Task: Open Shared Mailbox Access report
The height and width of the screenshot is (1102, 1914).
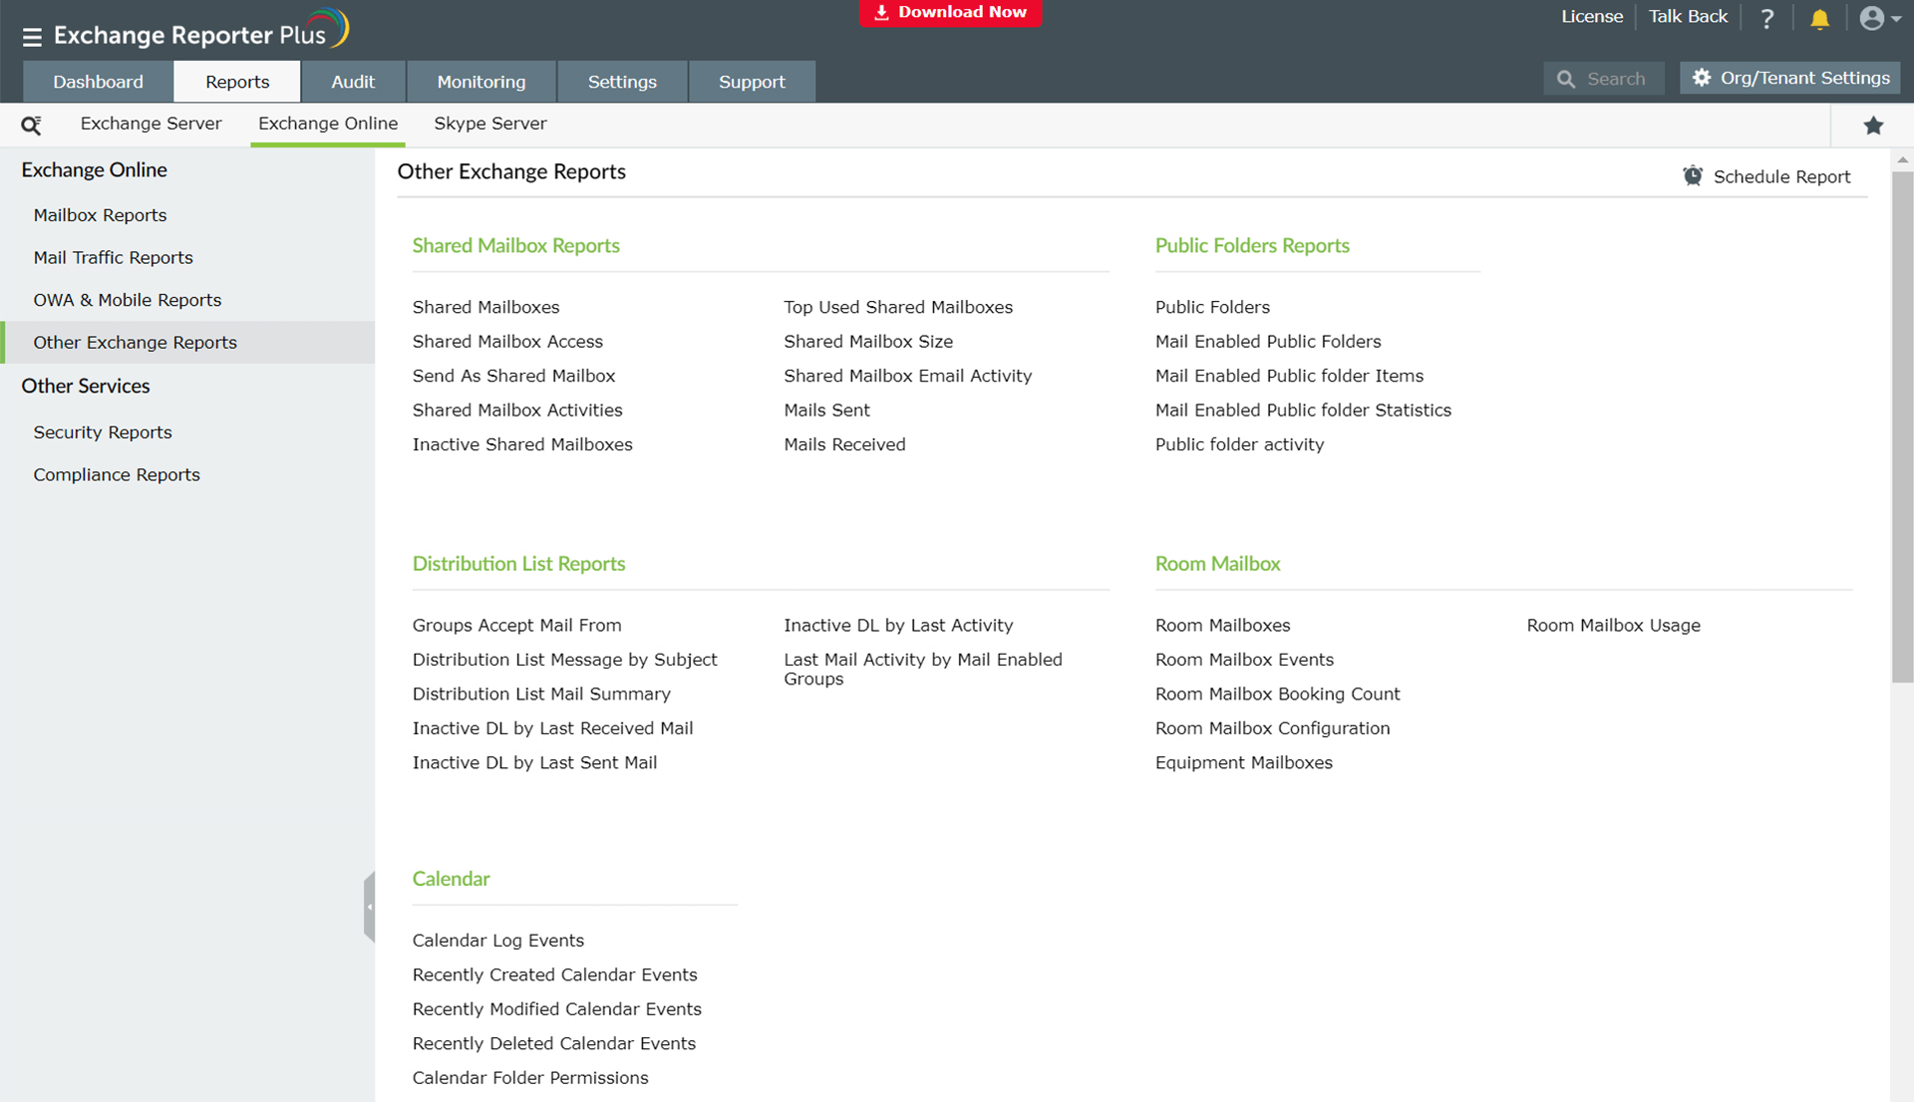Action: pyautogui.click(x=507, y=342)
